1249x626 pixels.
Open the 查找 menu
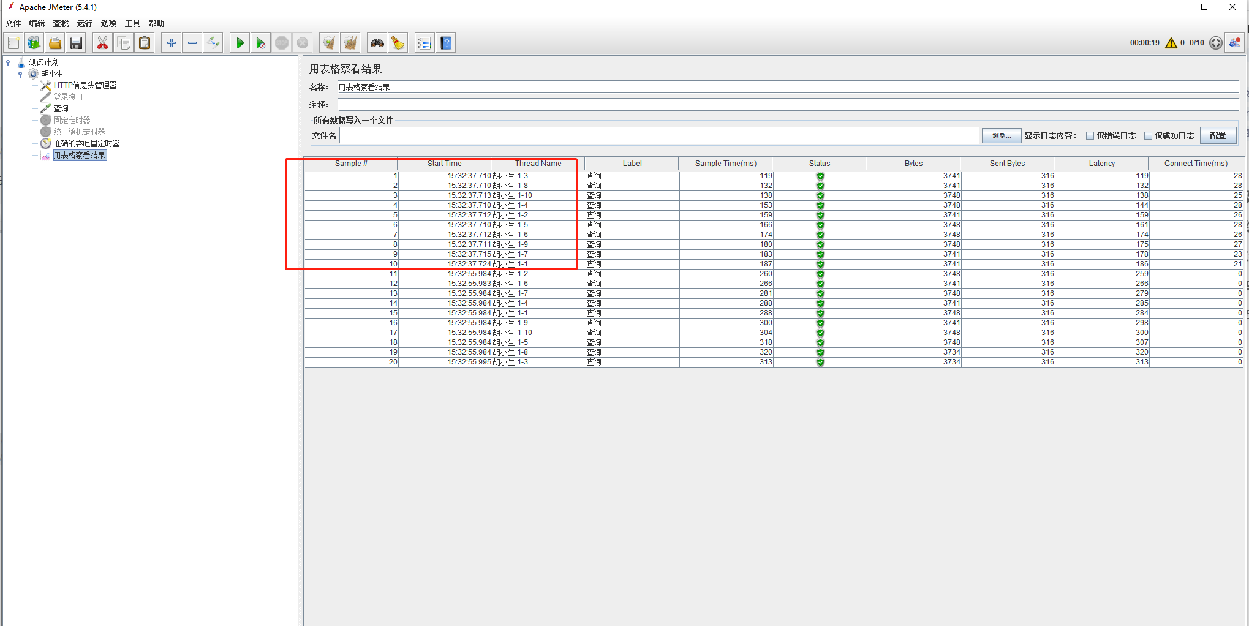tap(61, 23)
